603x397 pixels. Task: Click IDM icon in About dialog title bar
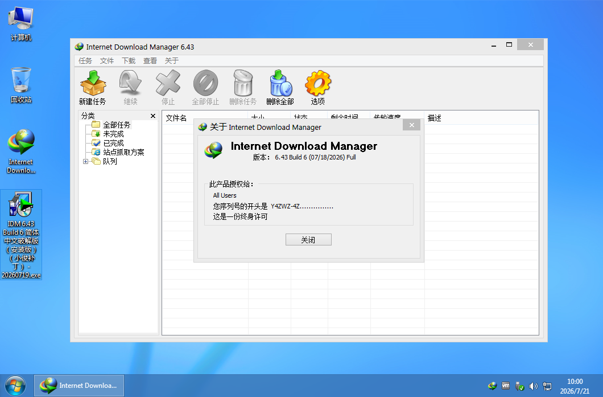(203, 127)
